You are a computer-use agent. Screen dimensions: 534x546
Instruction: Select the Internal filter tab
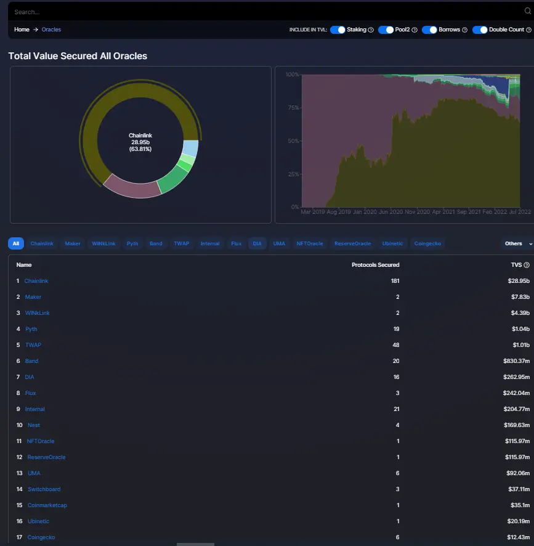pyautogui.click(x=210, y=243)
